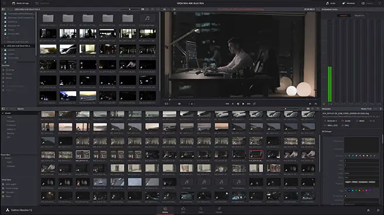Screen dimensions: 384x215
Task: Adjust media storage thumbnail size slider
Action: point(130,9)
